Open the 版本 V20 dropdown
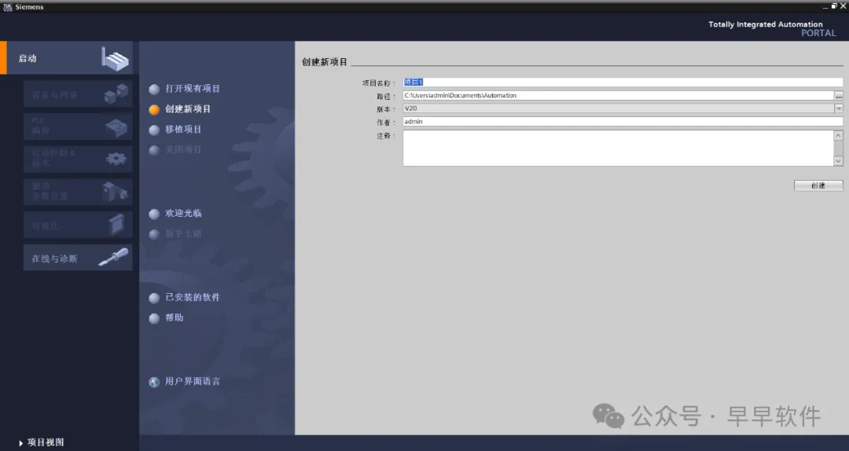 (838, 108)
